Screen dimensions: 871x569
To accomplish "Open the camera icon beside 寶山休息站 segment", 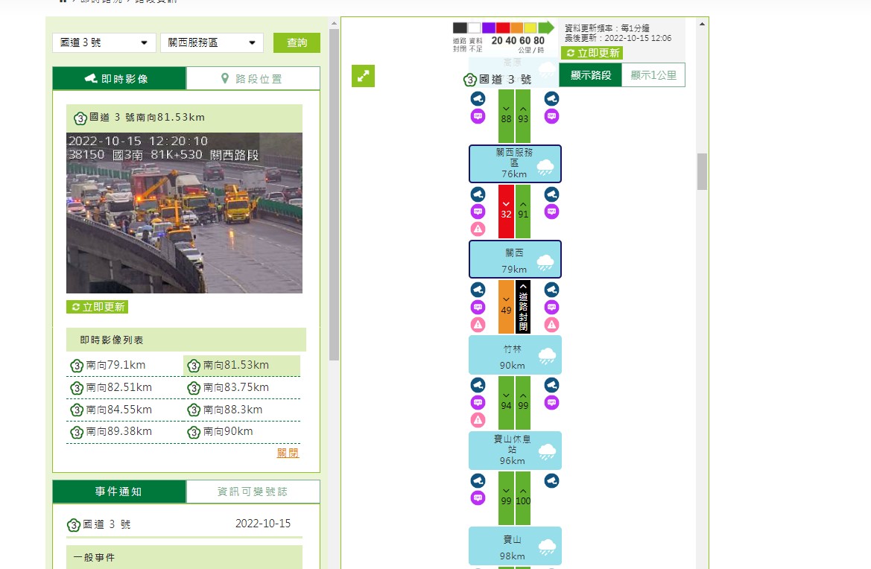I will pyautogui.click(x=478, y=480).
